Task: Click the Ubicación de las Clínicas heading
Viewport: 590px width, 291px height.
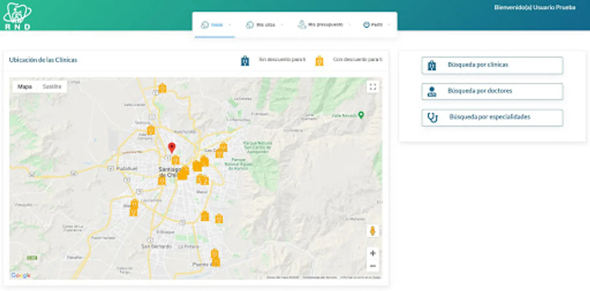Action: click(x=43, y=60)
